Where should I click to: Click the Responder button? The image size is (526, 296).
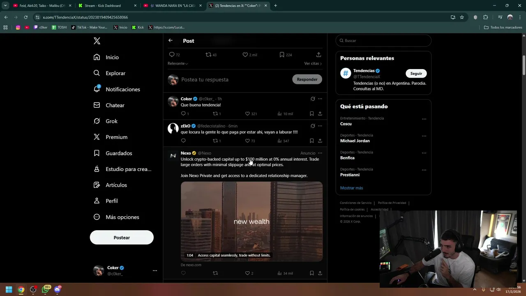[307, 79]
